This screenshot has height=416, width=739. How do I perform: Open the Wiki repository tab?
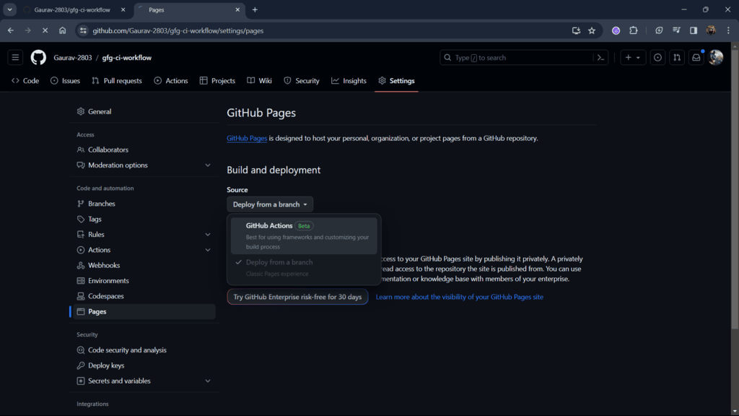point(259,81)
